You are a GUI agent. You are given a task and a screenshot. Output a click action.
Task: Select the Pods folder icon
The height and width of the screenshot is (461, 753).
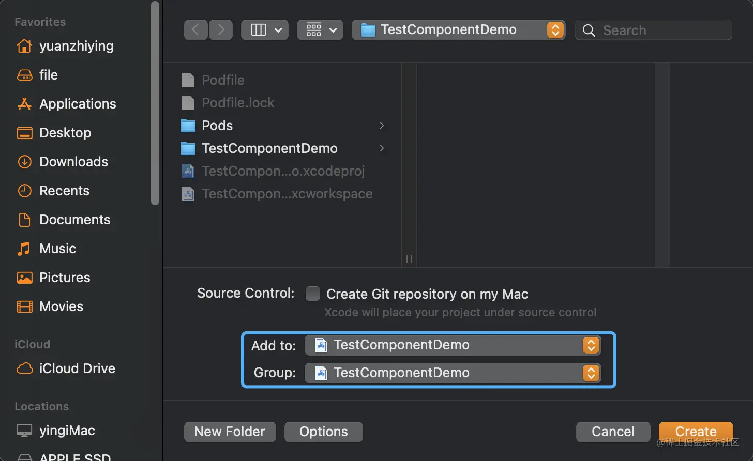pos(188,126)
